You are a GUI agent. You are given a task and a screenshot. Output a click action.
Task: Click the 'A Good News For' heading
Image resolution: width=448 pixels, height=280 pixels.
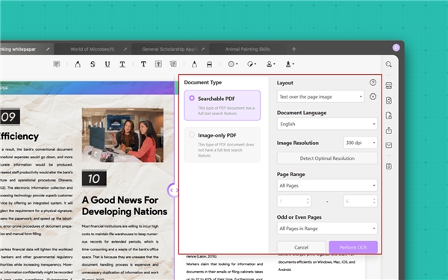click(120, 200)
